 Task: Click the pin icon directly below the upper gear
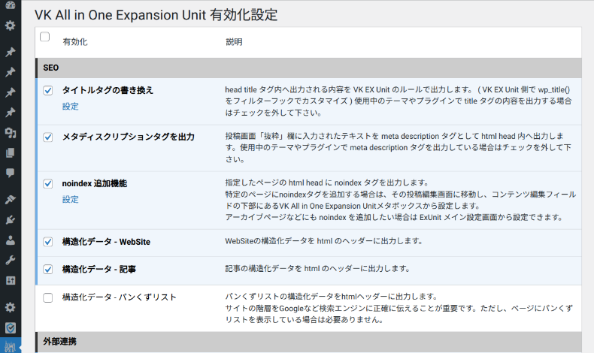(x=11, y=52)
